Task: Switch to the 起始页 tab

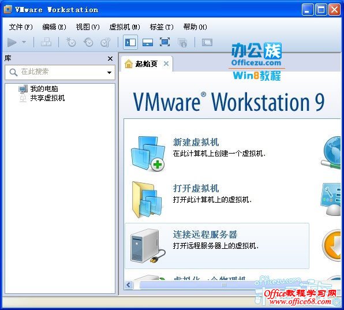Action: pyautogui.click(x=147, y=64)
